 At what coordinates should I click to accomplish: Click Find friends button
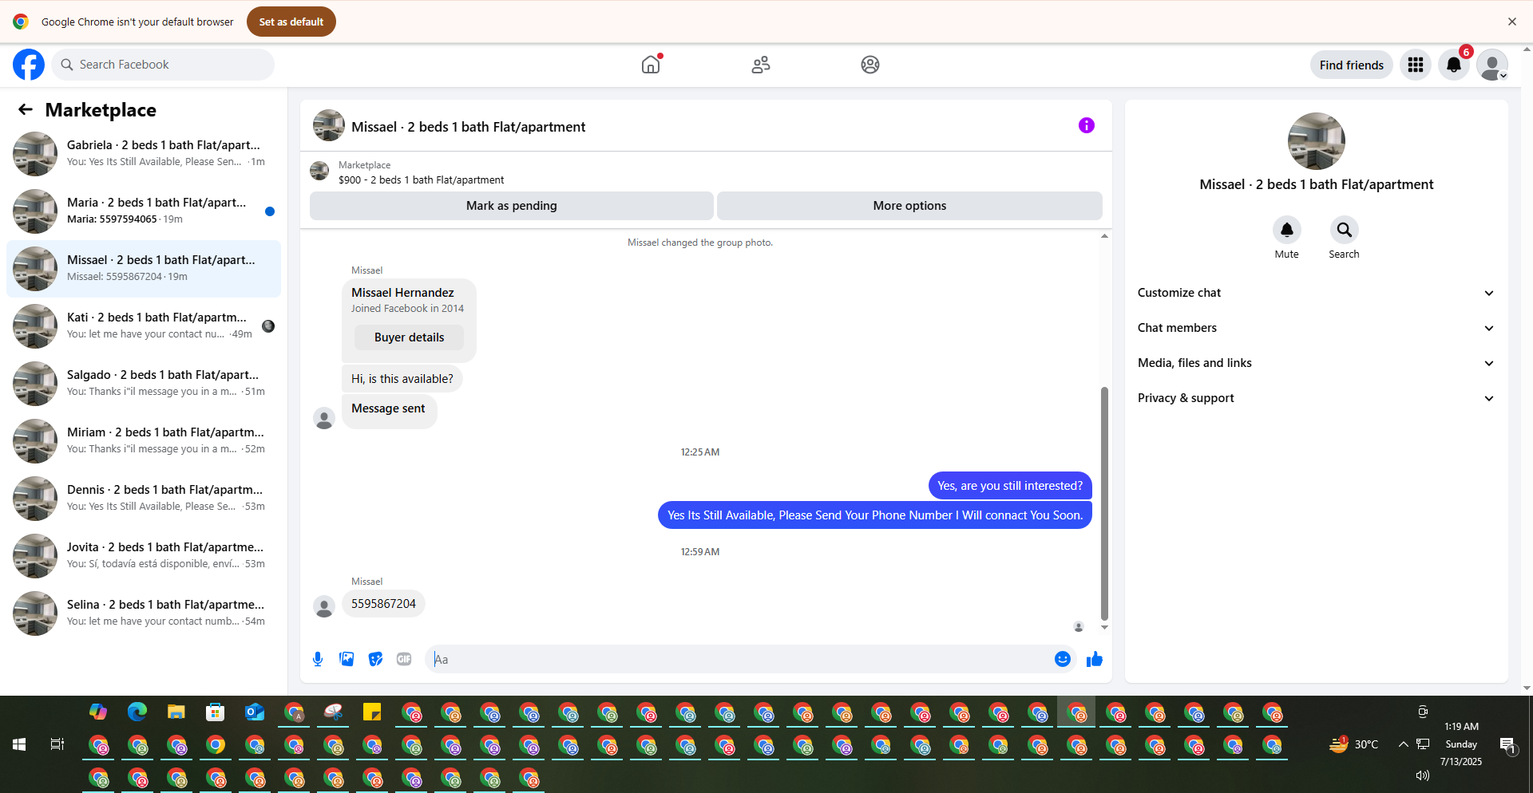tap(1351, 65)
